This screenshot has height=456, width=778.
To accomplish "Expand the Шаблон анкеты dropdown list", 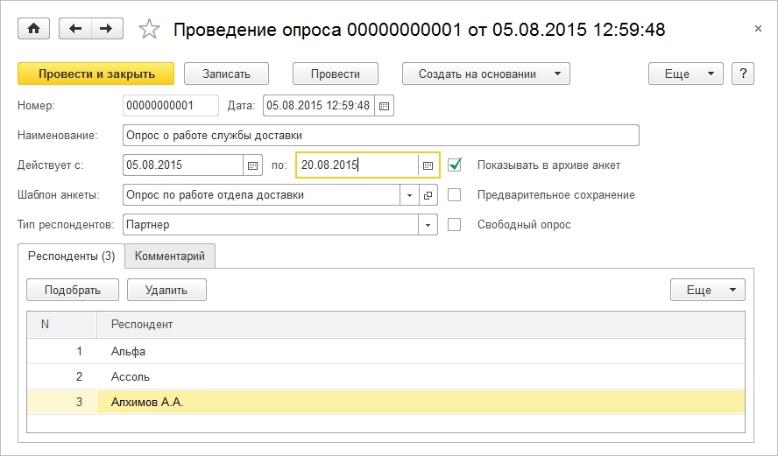I will click(x=409, y=195).
